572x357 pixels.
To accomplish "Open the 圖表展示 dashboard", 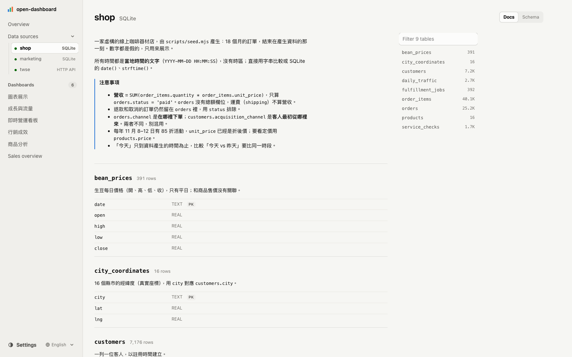I will (41, 97).
